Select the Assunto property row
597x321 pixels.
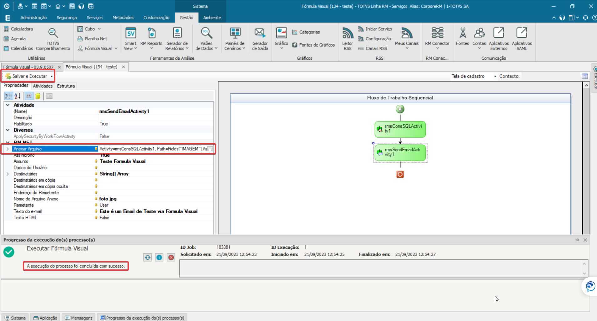108,161
